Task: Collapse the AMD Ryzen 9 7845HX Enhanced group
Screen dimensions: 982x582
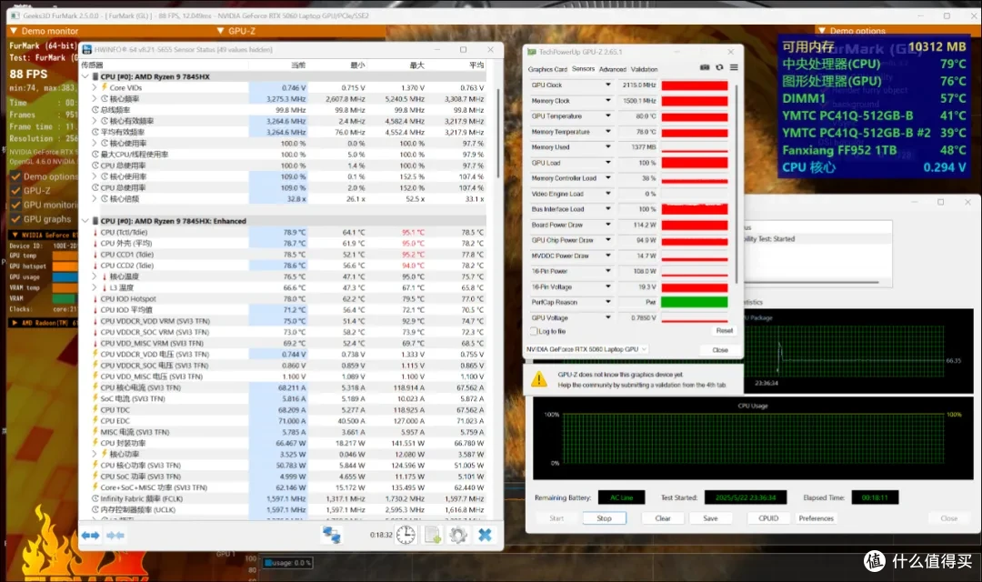Action: [x=85, y=221]
